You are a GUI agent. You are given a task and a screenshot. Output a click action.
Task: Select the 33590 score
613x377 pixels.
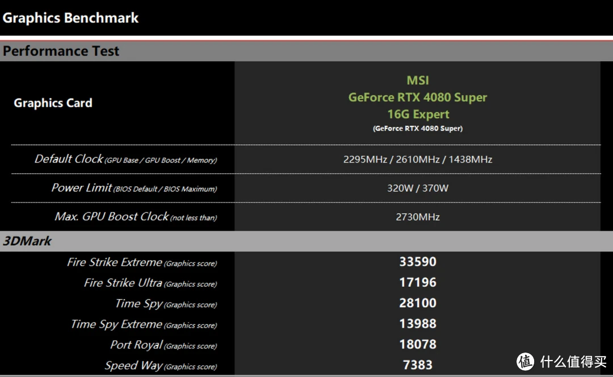[418, 262]
